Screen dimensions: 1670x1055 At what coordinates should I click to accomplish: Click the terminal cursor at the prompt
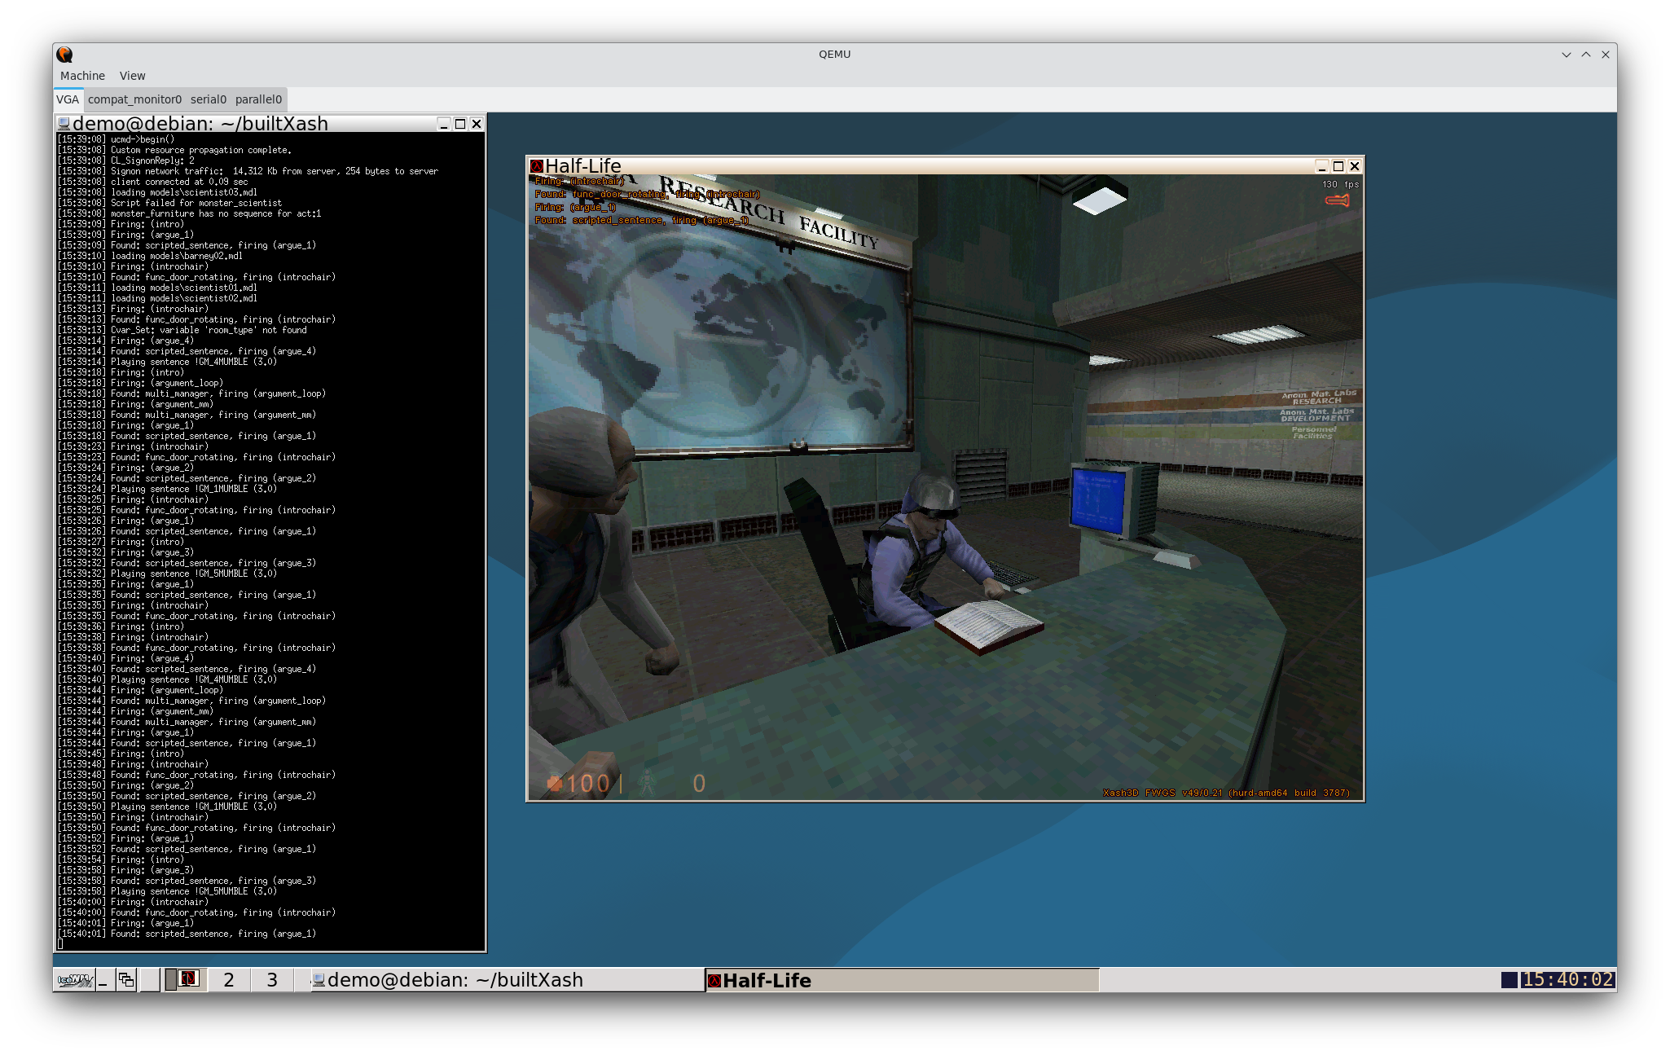point(60,944)
